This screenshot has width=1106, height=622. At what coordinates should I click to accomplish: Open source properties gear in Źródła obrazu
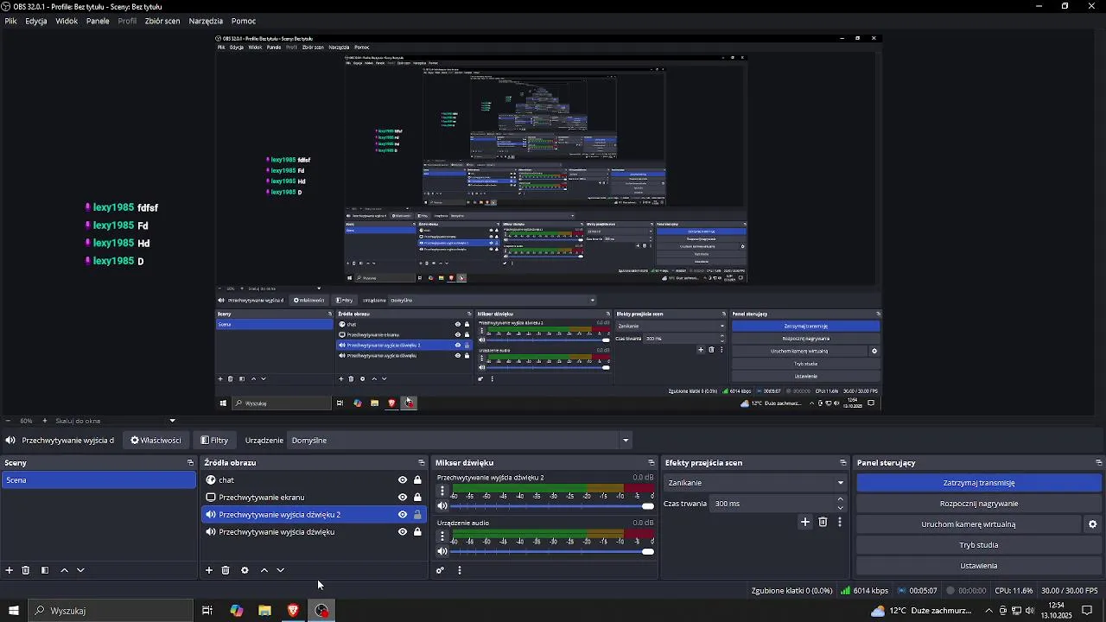tap(245, 570)
